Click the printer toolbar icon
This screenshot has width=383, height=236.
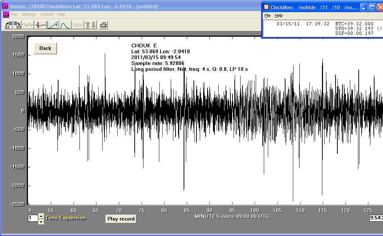(103, 25)
